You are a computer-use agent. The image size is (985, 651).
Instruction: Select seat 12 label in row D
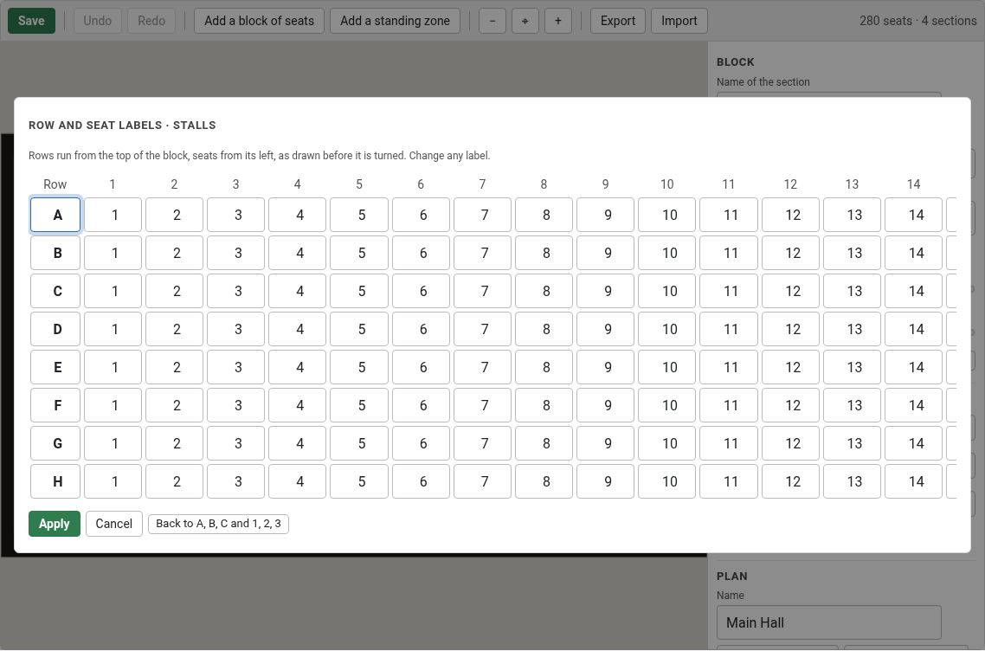(x=790, y=329)
